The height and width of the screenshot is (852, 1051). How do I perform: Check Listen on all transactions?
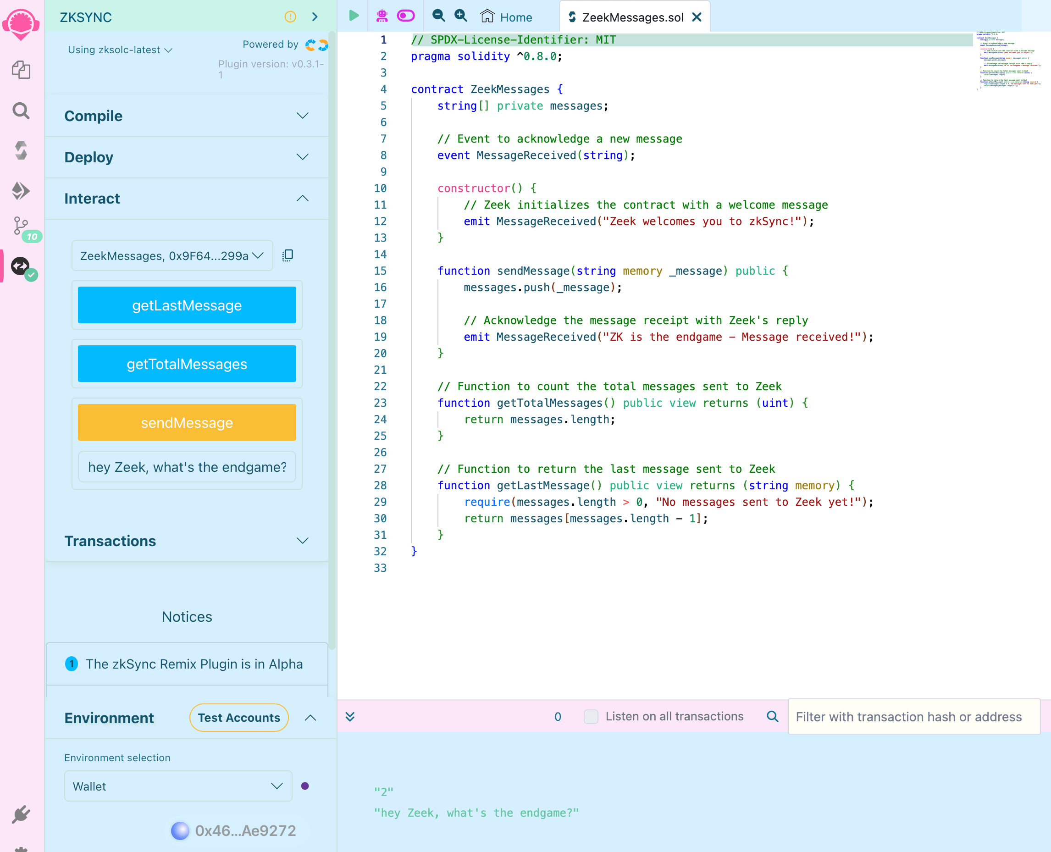point(591,717)
